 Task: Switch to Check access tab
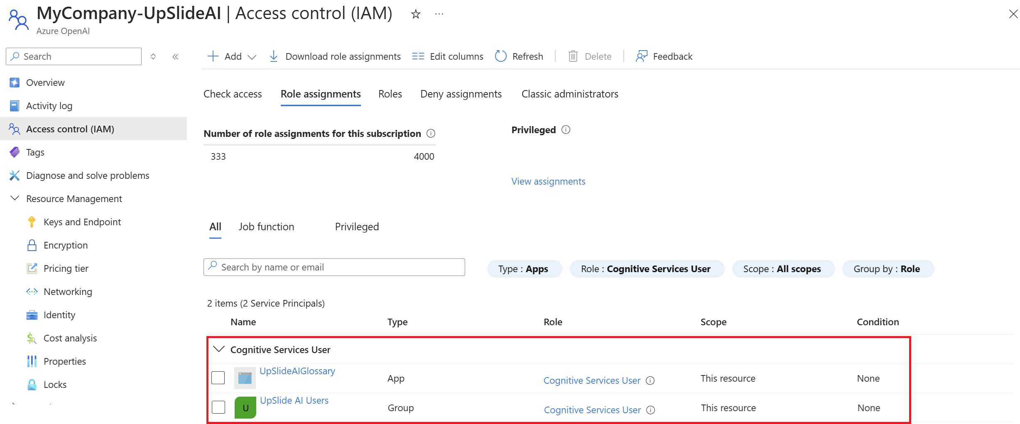pos(233,94)
